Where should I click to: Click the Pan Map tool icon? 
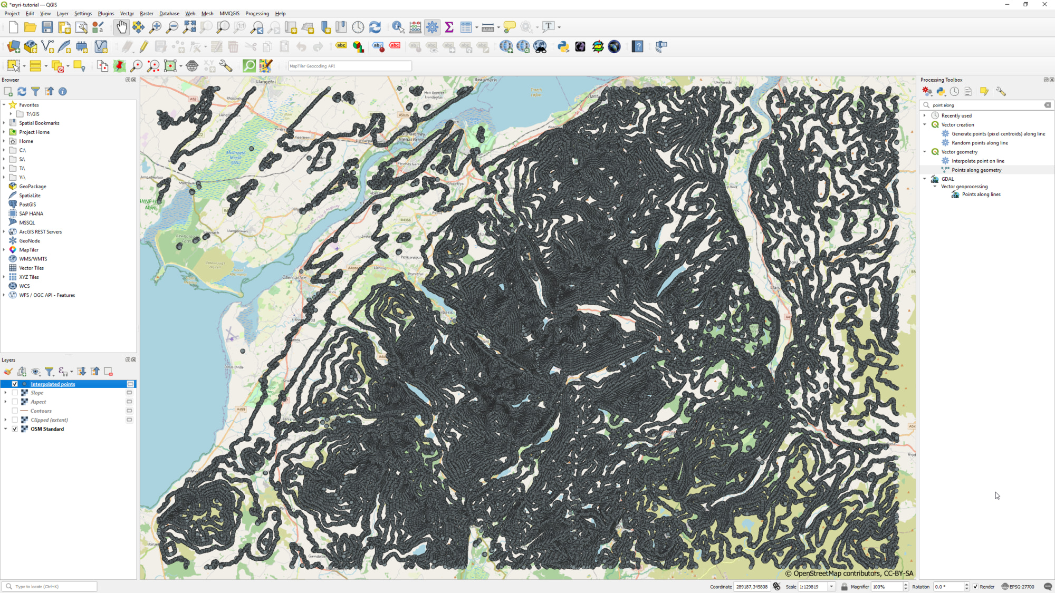(x=121, y=27)
